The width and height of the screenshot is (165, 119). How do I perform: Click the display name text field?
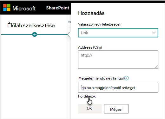[118, 88]
